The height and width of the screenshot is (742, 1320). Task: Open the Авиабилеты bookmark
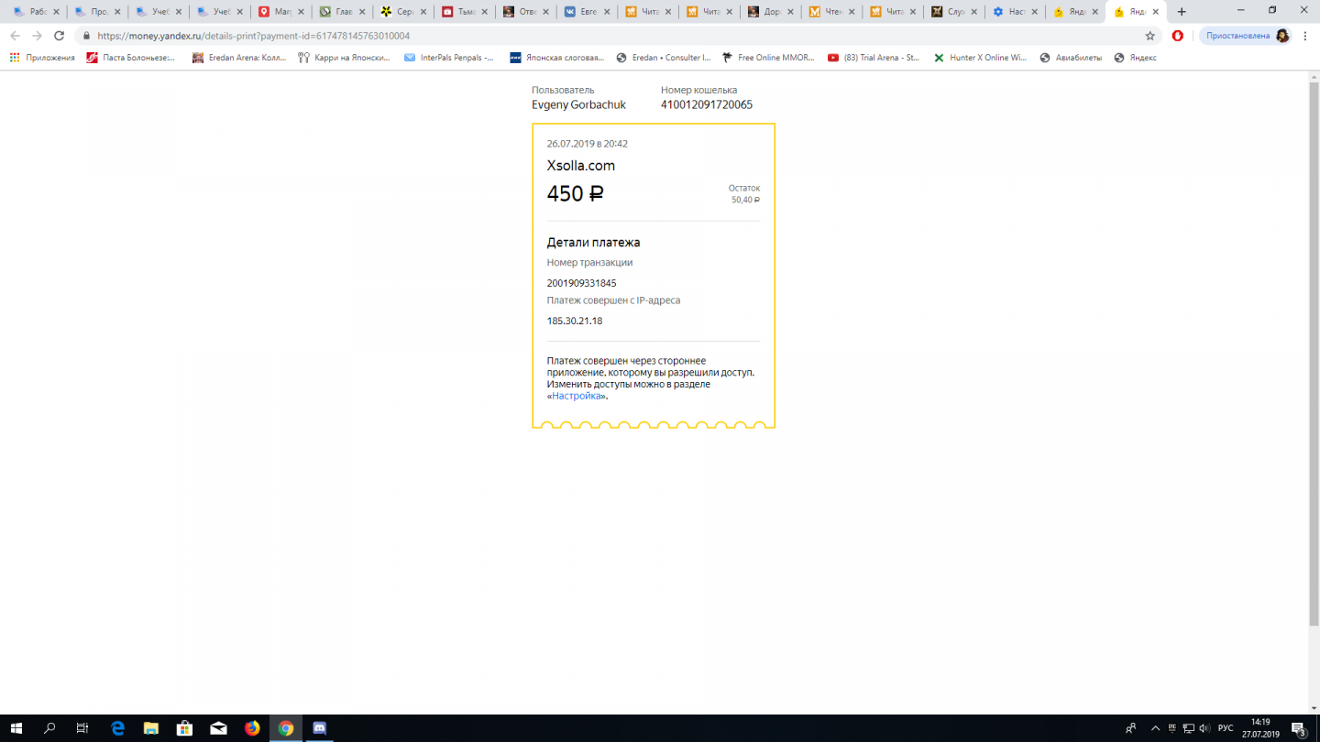[1071, 58]
